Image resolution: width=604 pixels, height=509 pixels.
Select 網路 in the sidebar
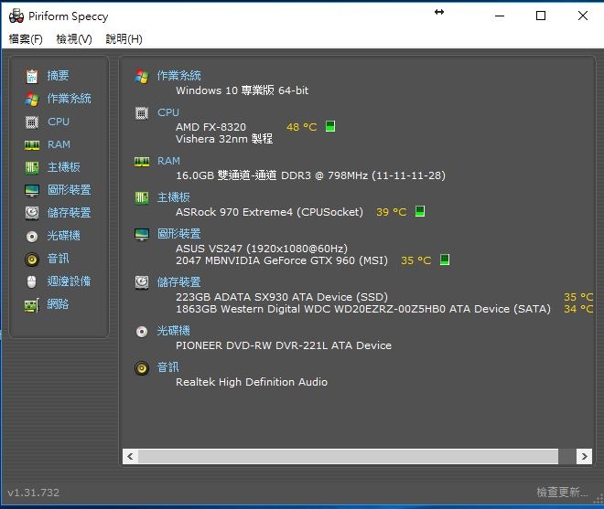point(58,304)
